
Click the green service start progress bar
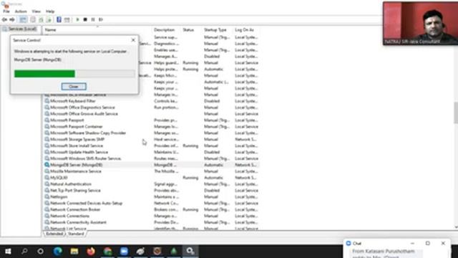coord(74,73)
